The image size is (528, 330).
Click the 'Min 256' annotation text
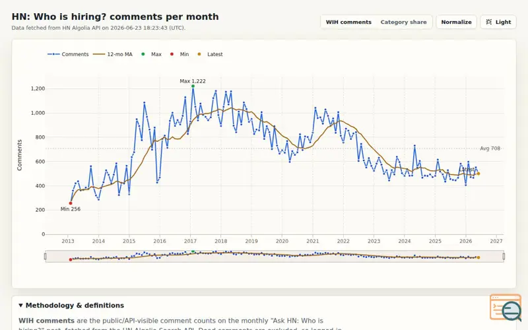tap(71, 209)
